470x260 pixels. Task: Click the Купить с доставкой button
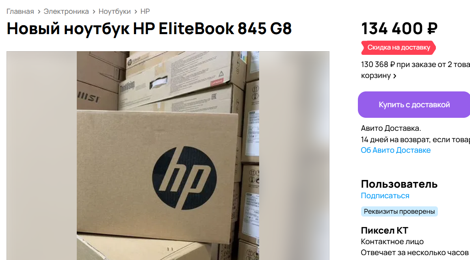pyautogui.click(x=414, y=105)
